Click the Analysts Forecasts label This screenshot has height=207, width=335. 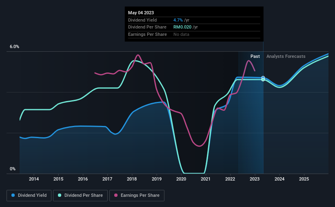coord(286,56)
